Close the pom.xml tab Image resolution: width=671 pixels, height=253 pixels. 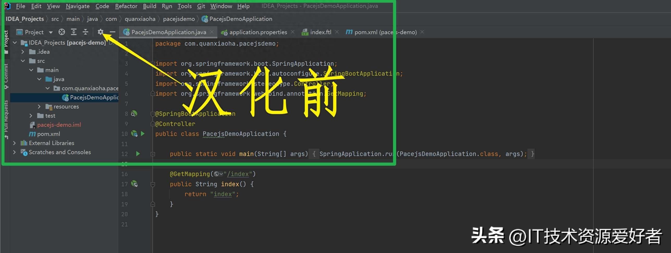click(x=422, y=32)
